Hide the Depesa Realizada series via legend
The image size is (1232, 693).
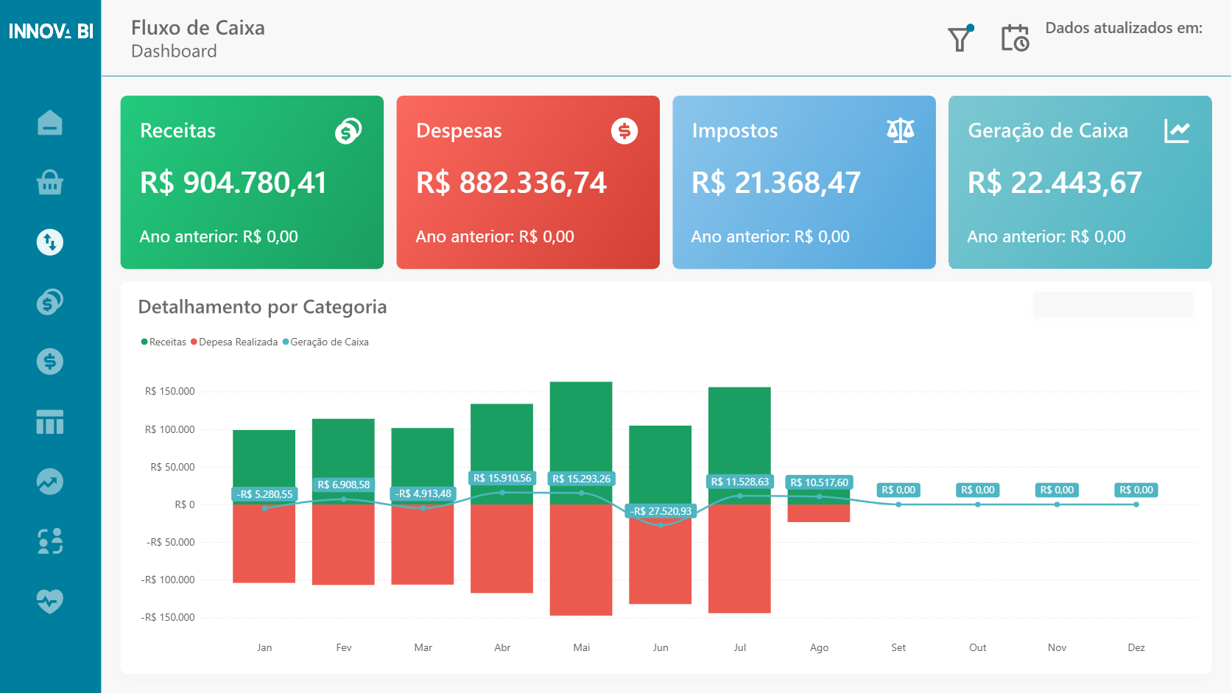[235, 342]
